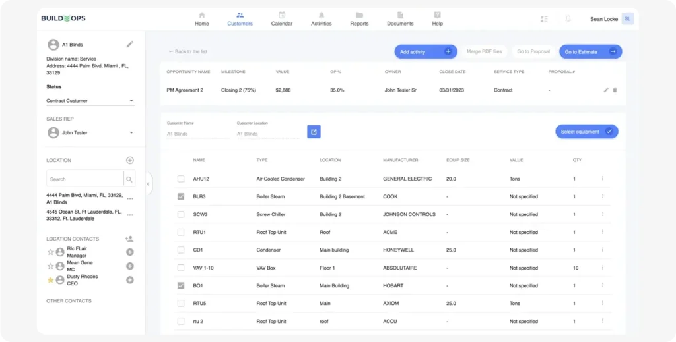676x342 pixels.
Task: Delete the PM Agreement 2 opportunity
Action: tap(615, 90)
